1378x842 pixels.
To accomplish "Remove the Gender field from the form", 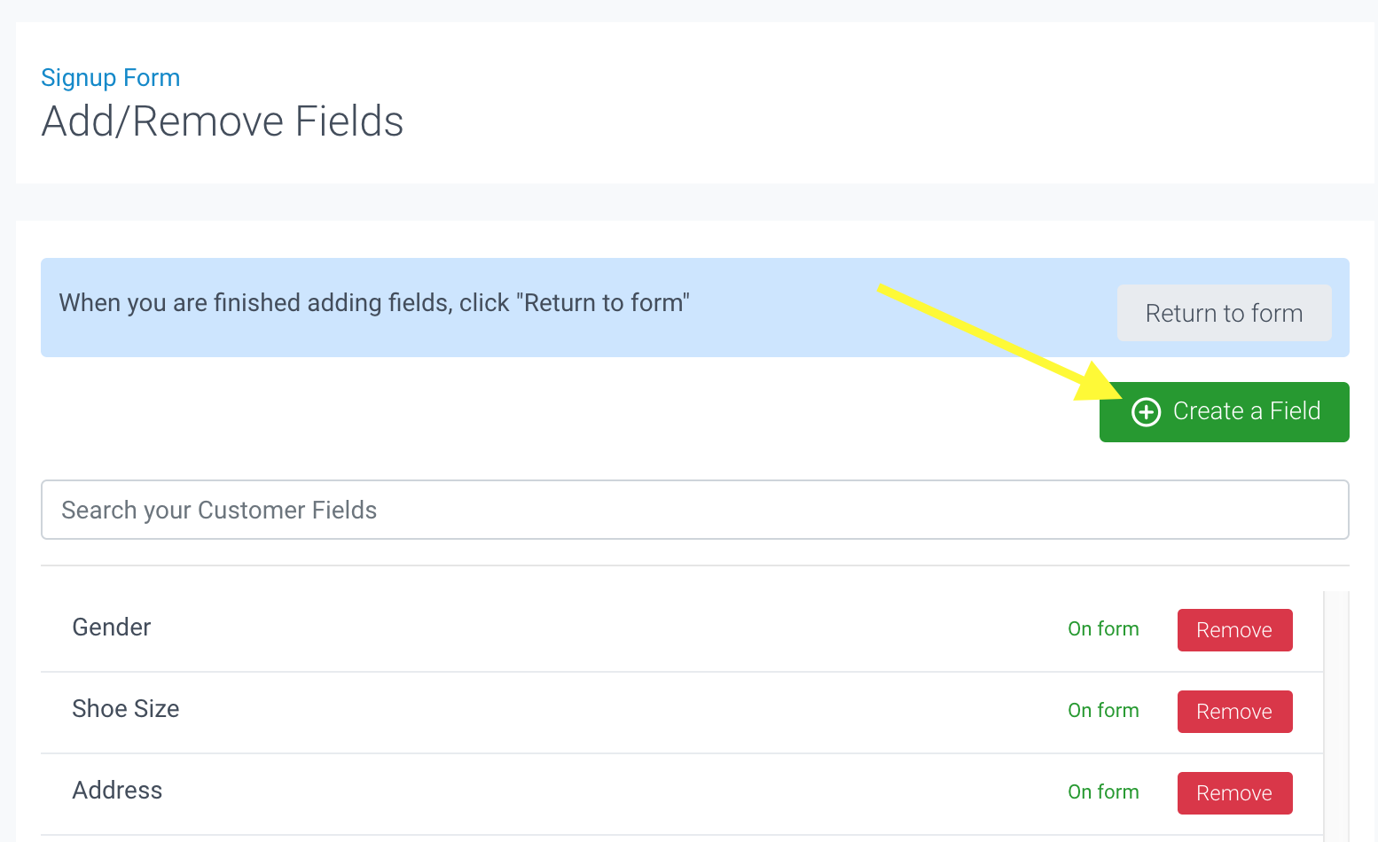I will tap(1234, 630).
